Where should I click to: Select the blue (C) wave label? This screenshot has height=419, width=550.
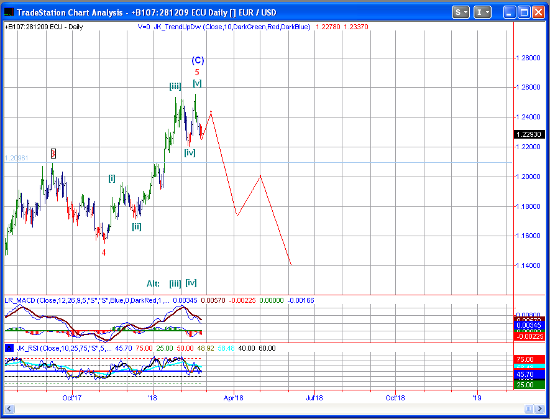(198, 60)
